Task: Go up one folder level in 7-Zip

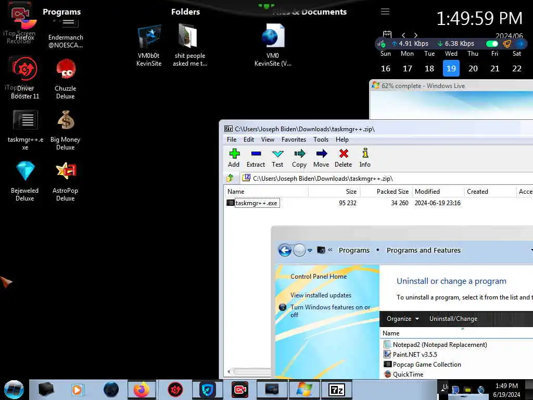Action: click(x=230, y=178)
